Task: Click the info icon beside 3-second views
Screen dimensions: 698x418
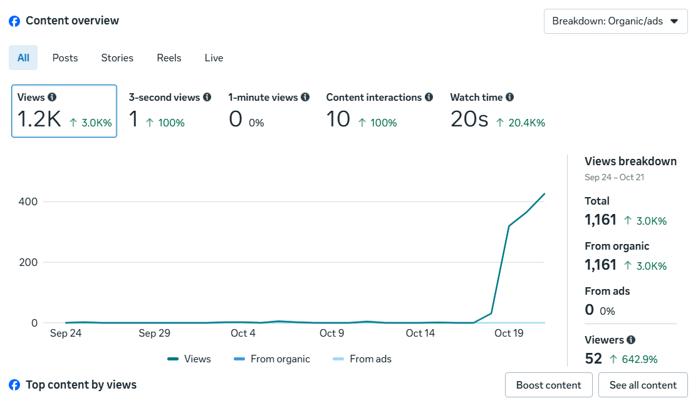Action: coord(207,97)
